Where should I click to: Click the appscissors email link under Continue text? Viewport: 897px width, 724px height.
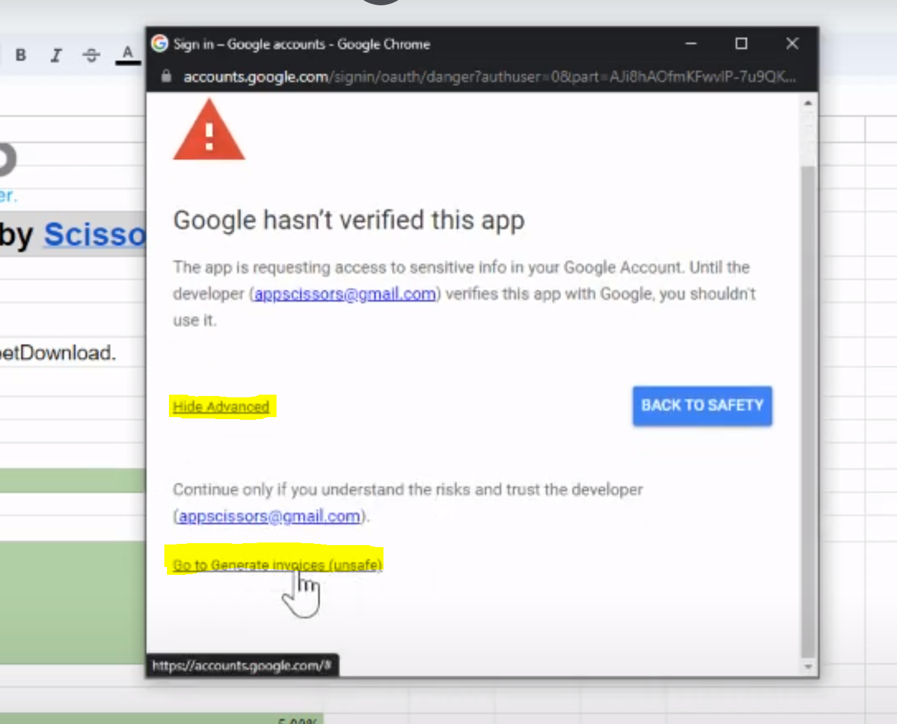click(269, 516)
